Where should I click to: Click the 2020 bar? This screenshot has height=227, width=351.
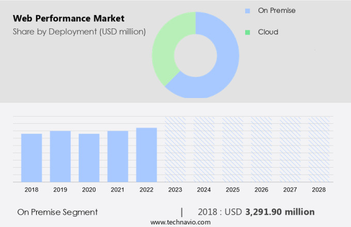(89, 157)
